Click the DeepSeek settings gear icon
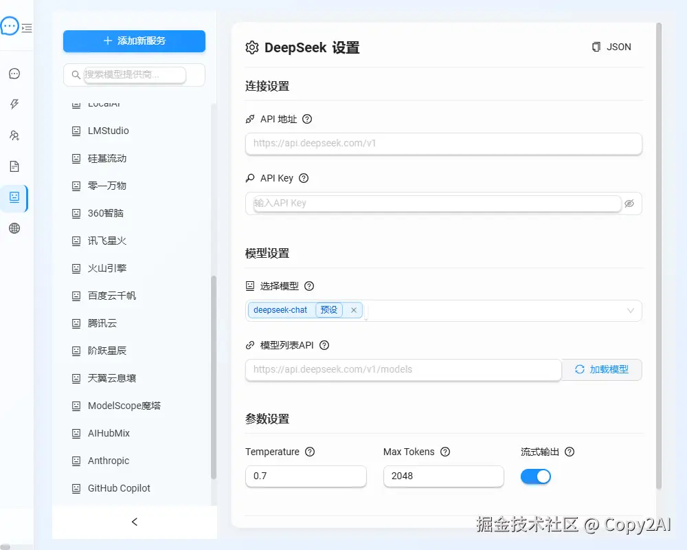687x550 pixels. coord(252,47)
